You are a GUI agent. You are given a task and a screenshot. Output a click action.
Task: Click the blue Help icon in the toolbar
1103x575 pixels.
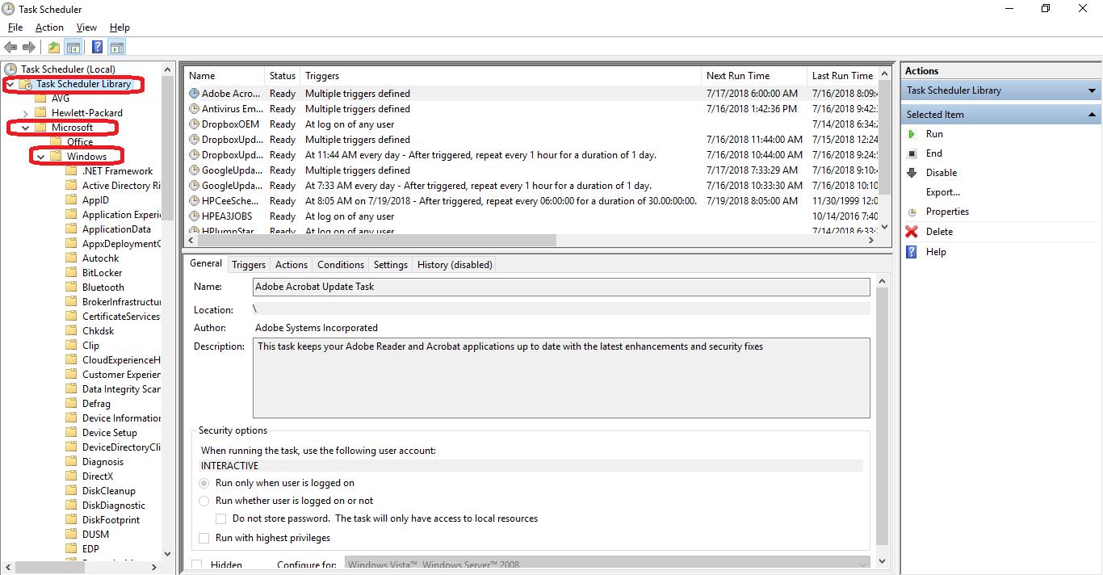click(x=97, y=48)
